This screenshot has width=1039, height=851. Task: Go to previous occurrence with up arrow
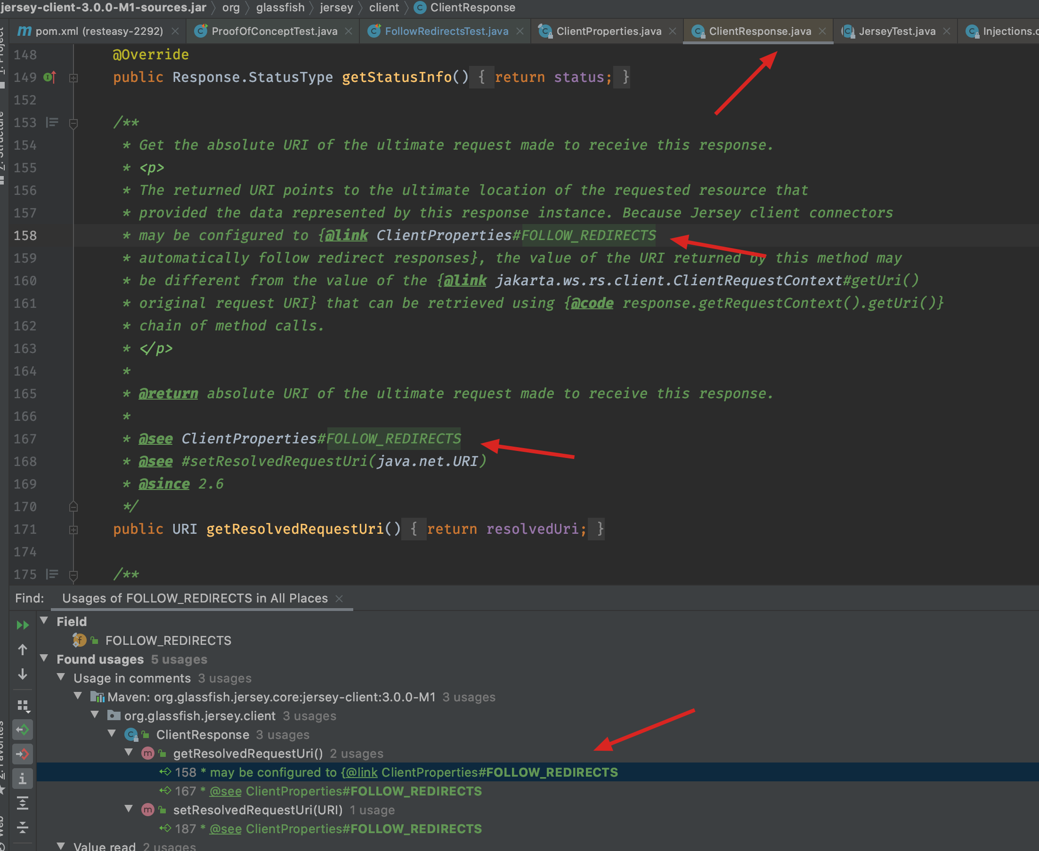(x=23, y=650)
